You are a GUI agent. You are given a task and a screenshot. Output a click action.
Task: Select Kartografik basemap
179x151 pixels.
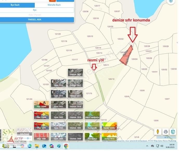(92, 126)
